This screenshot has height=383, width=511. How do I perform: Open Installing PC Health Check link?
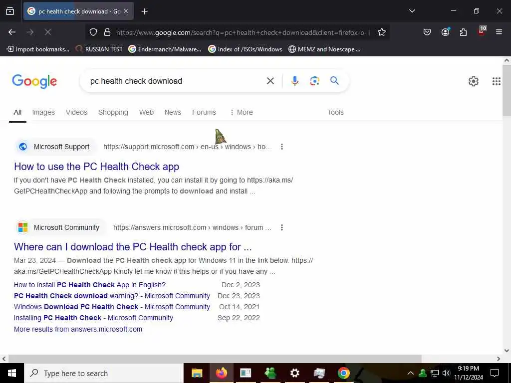coord(93,318)
